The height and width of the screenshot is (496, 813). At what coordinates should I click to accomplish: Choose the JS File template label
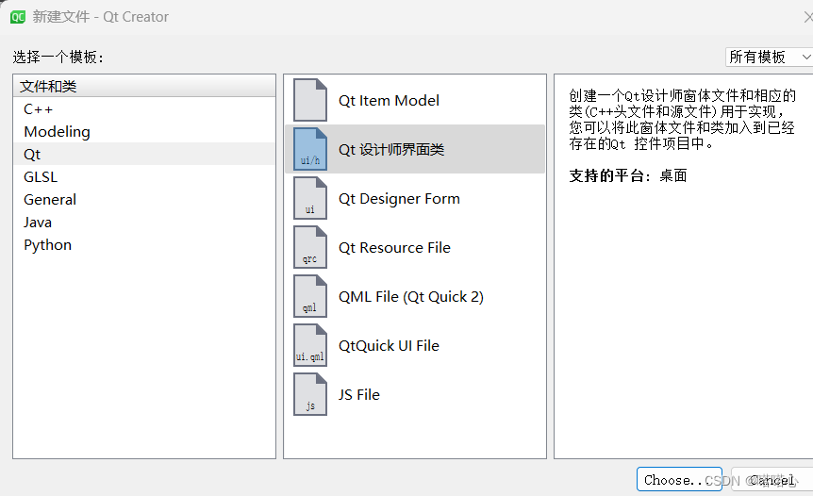359,395
